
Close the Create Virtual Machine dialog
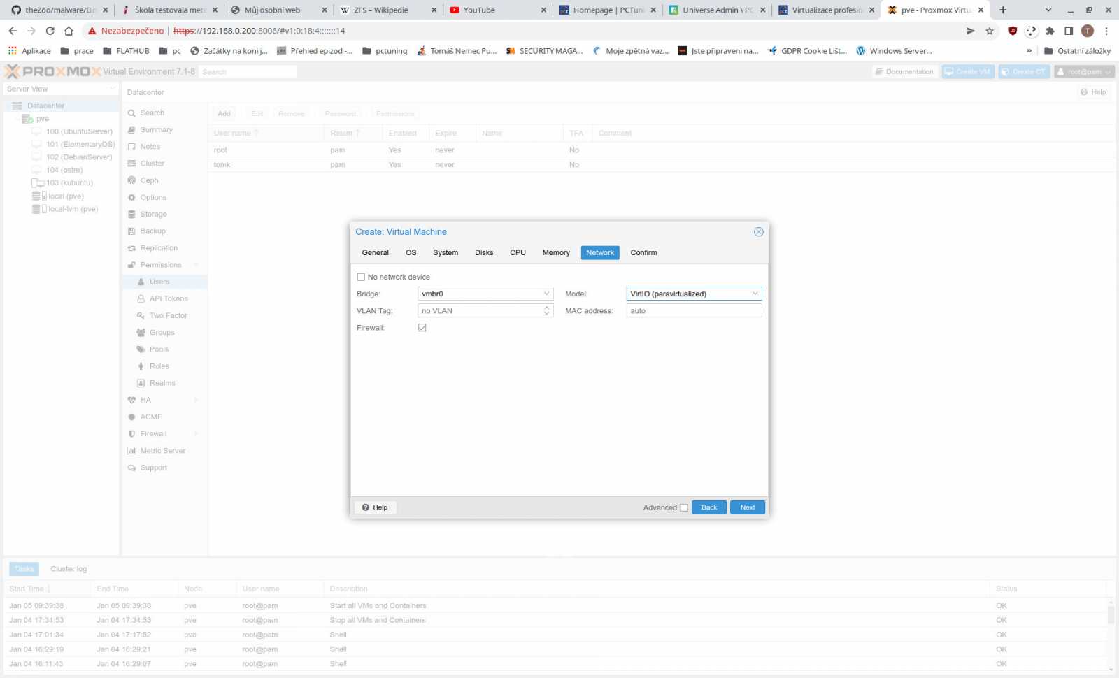(758, 232)
